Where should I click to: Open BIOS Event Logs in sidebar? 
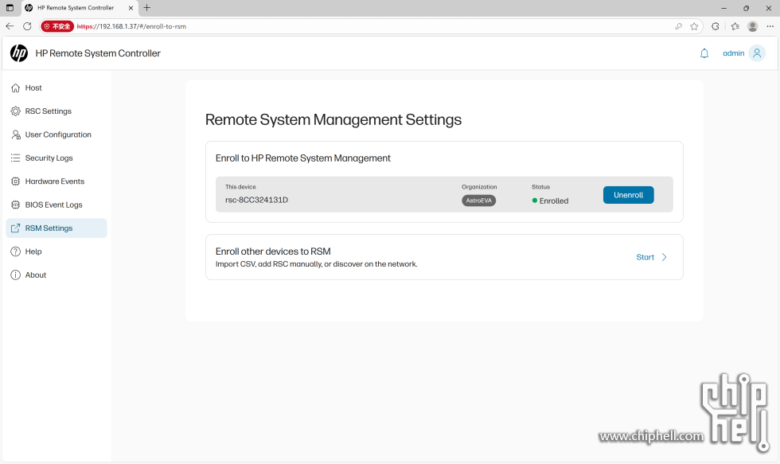click(x=53, y=205)
